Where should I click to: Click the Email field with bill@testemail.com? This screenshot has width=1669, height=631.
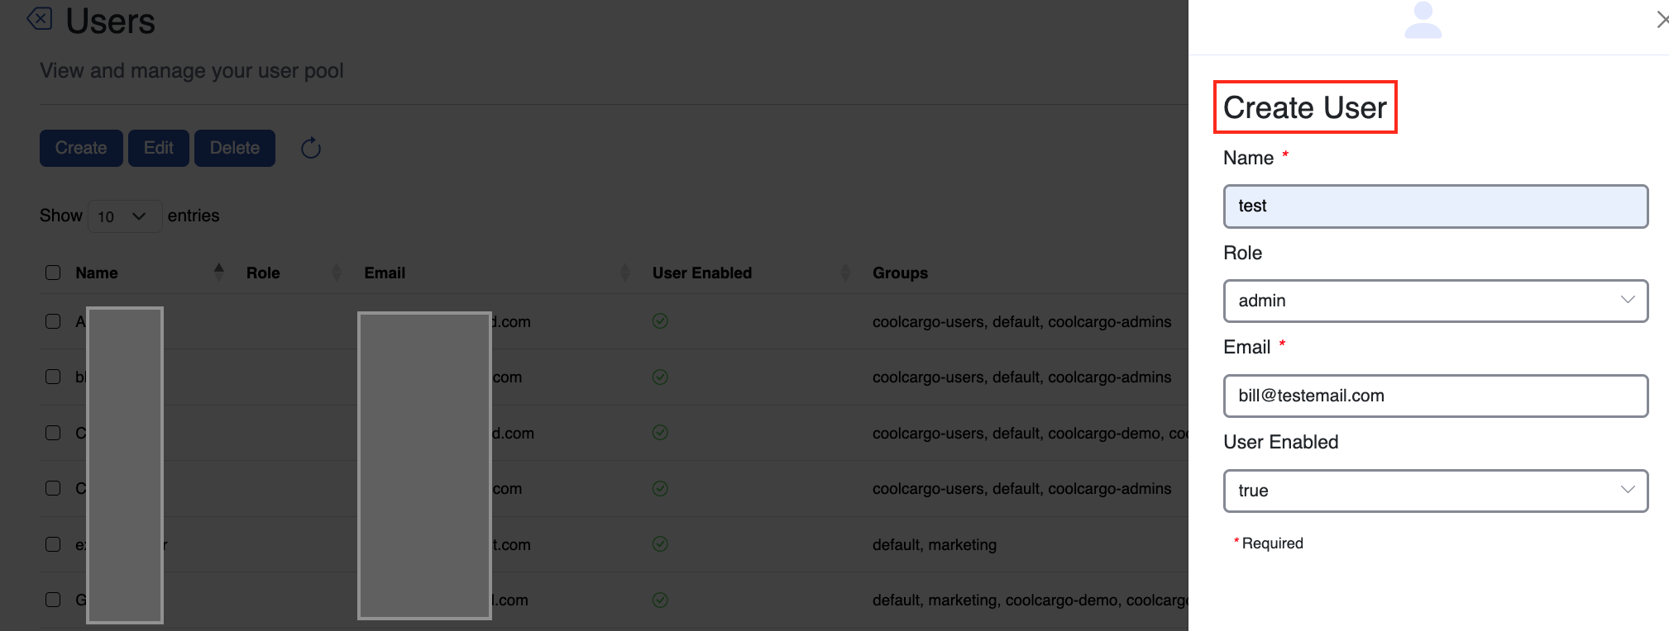point(1435,396)
